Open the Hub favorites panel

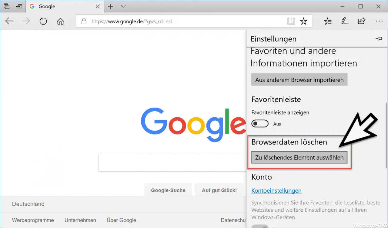coord(328,21)
